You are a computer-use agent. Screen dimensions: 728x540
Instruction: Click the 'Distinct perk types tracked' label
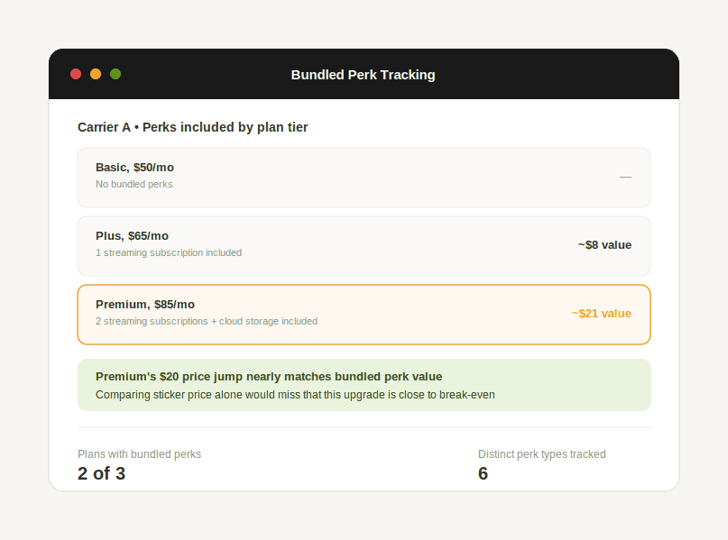tap(542, 454)
